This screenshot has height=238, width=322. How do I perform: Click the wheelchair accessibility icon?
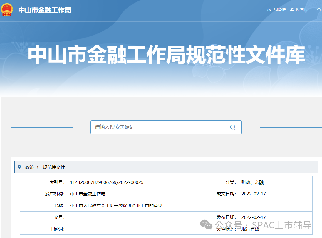tap(269, 10)
